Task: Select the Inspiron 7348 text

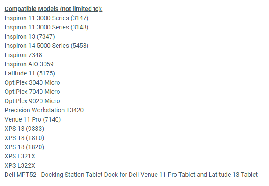Action: [x=23, y=55]
